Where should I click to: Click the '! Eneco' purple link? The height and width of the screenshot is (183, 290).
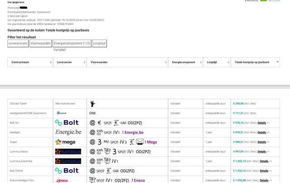pyautogui.click(x=138, y=180)
